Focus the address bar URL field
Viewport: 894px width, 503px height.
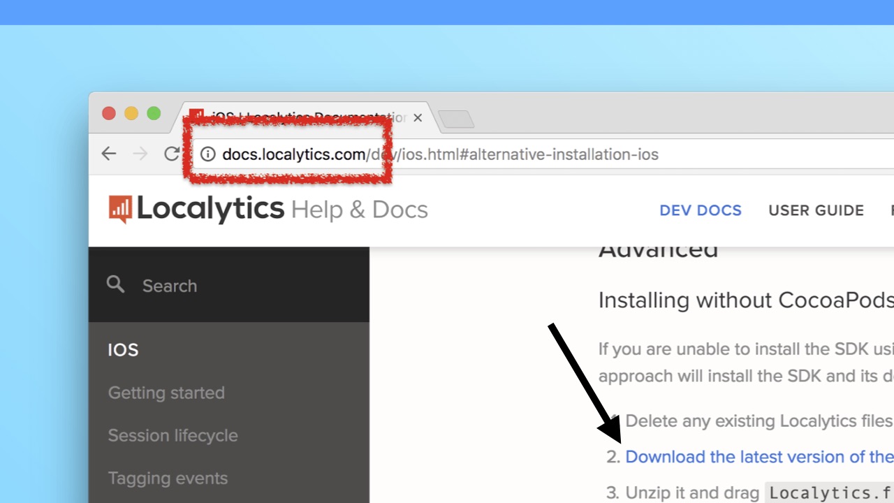pos(545,154)
